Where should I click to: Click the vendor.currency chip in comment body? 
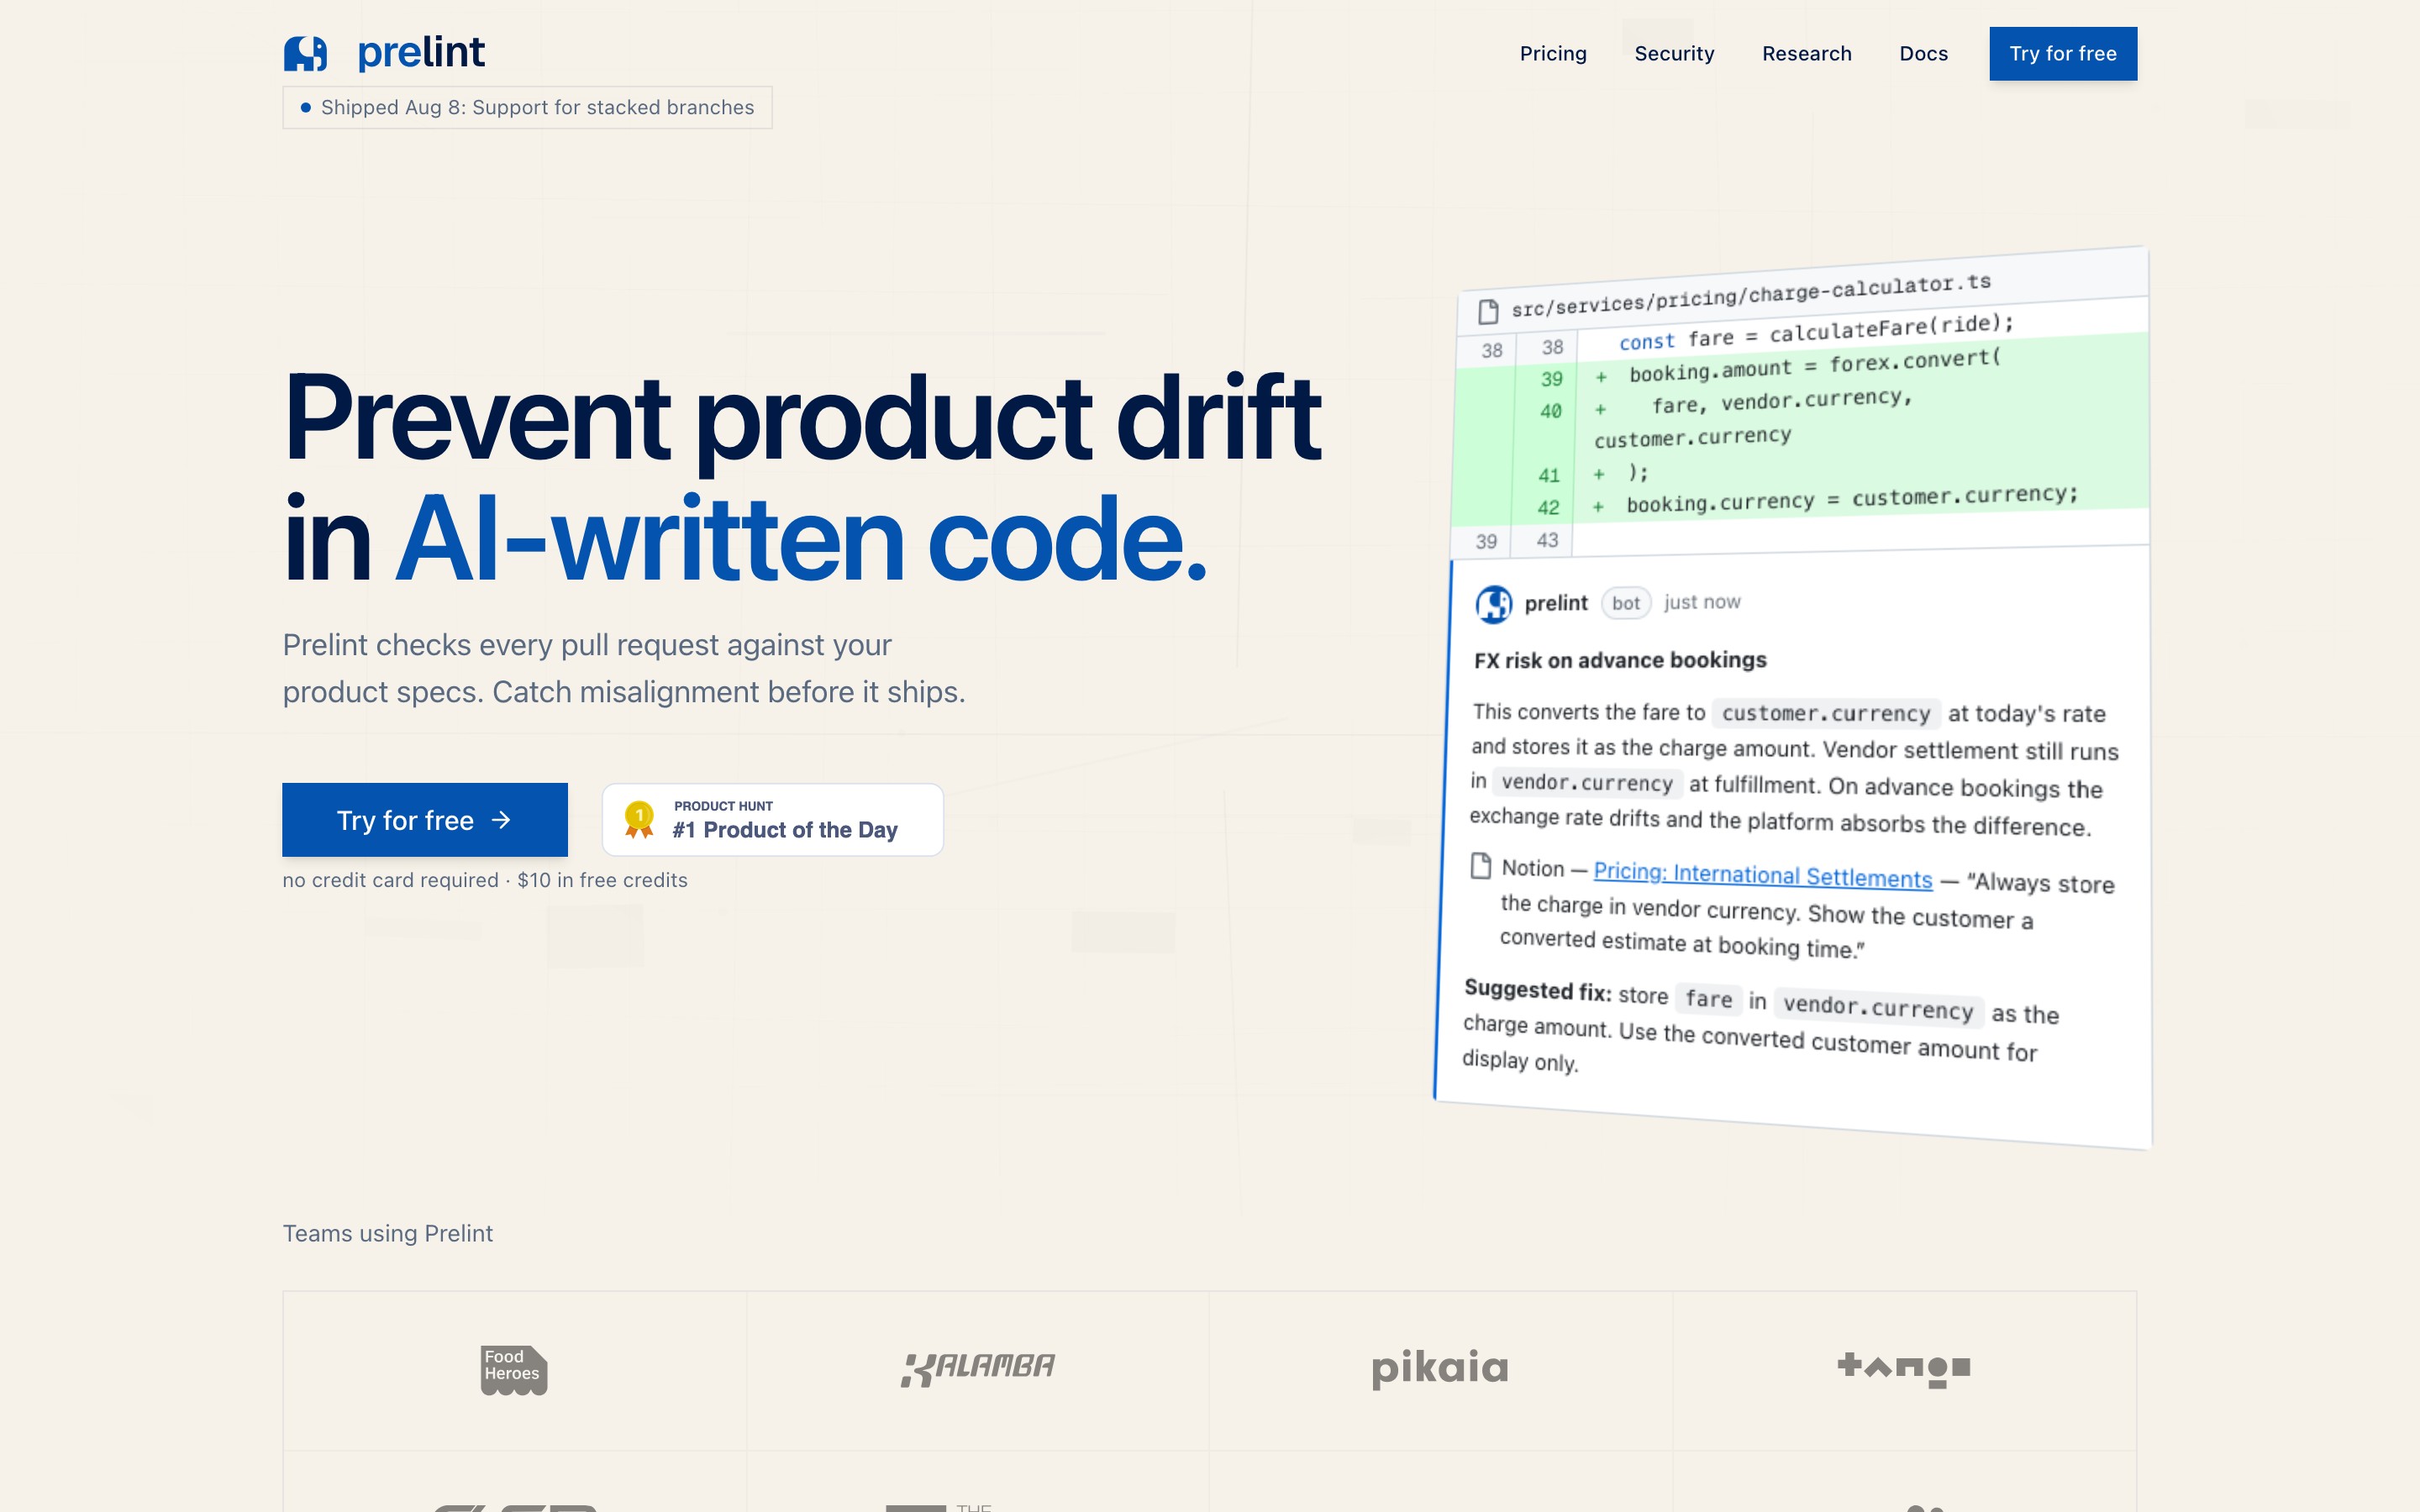pos(1587,783)
